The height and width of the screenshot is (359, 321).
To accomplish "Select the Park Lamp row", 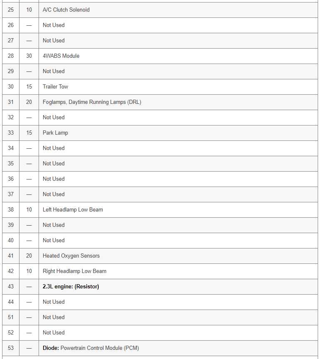I will click(x=160, y=133).
